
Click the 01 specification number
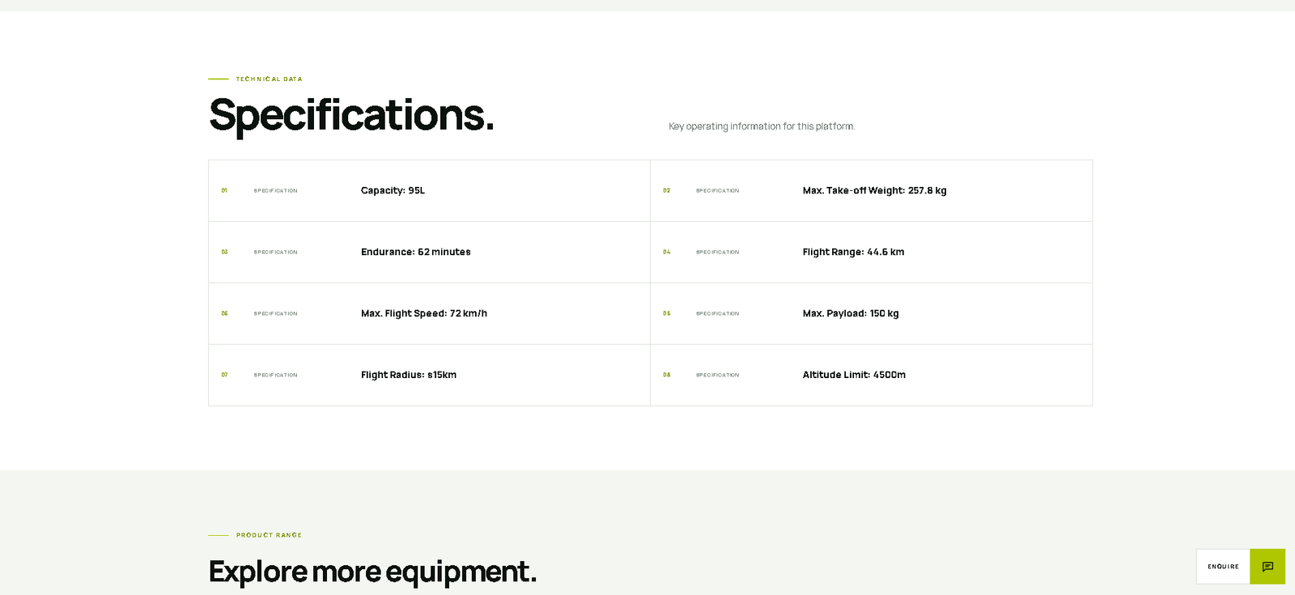point(224,191)
